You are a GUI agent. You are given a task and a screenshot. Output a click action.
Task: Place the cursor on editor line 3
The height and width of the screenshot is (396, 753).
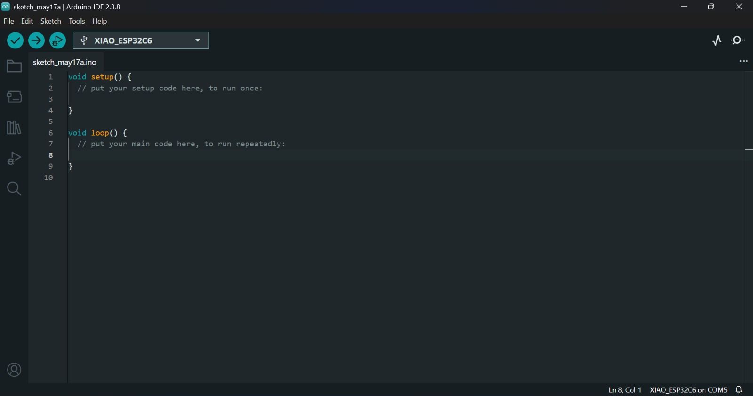[x=405, y=99]
